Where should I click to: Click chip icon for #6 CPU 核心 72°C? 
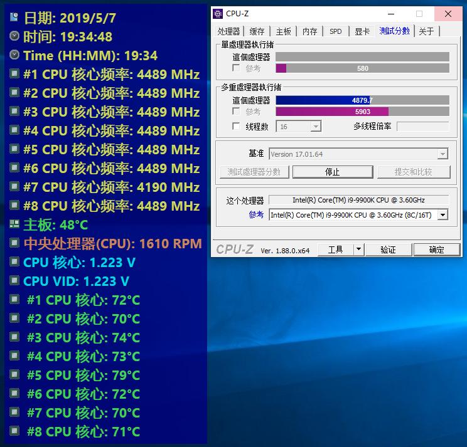coord(14,393)
